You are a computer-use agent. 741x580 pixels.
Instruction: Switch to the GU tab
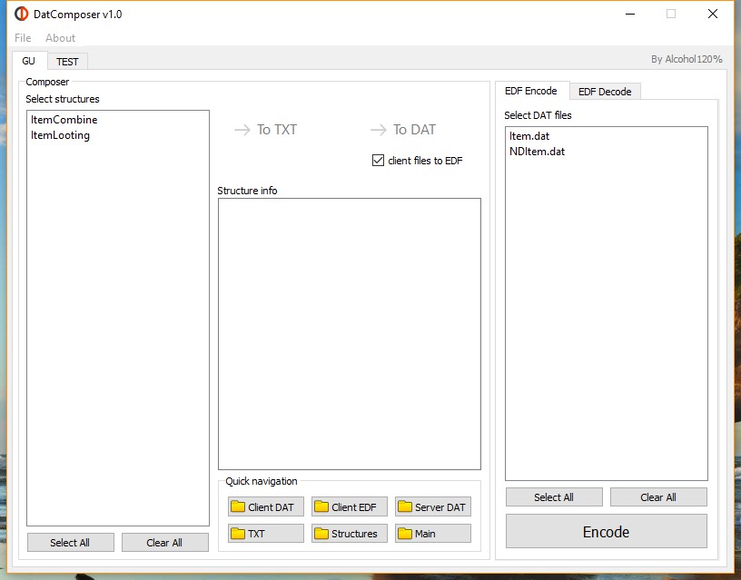pos(29,61)
